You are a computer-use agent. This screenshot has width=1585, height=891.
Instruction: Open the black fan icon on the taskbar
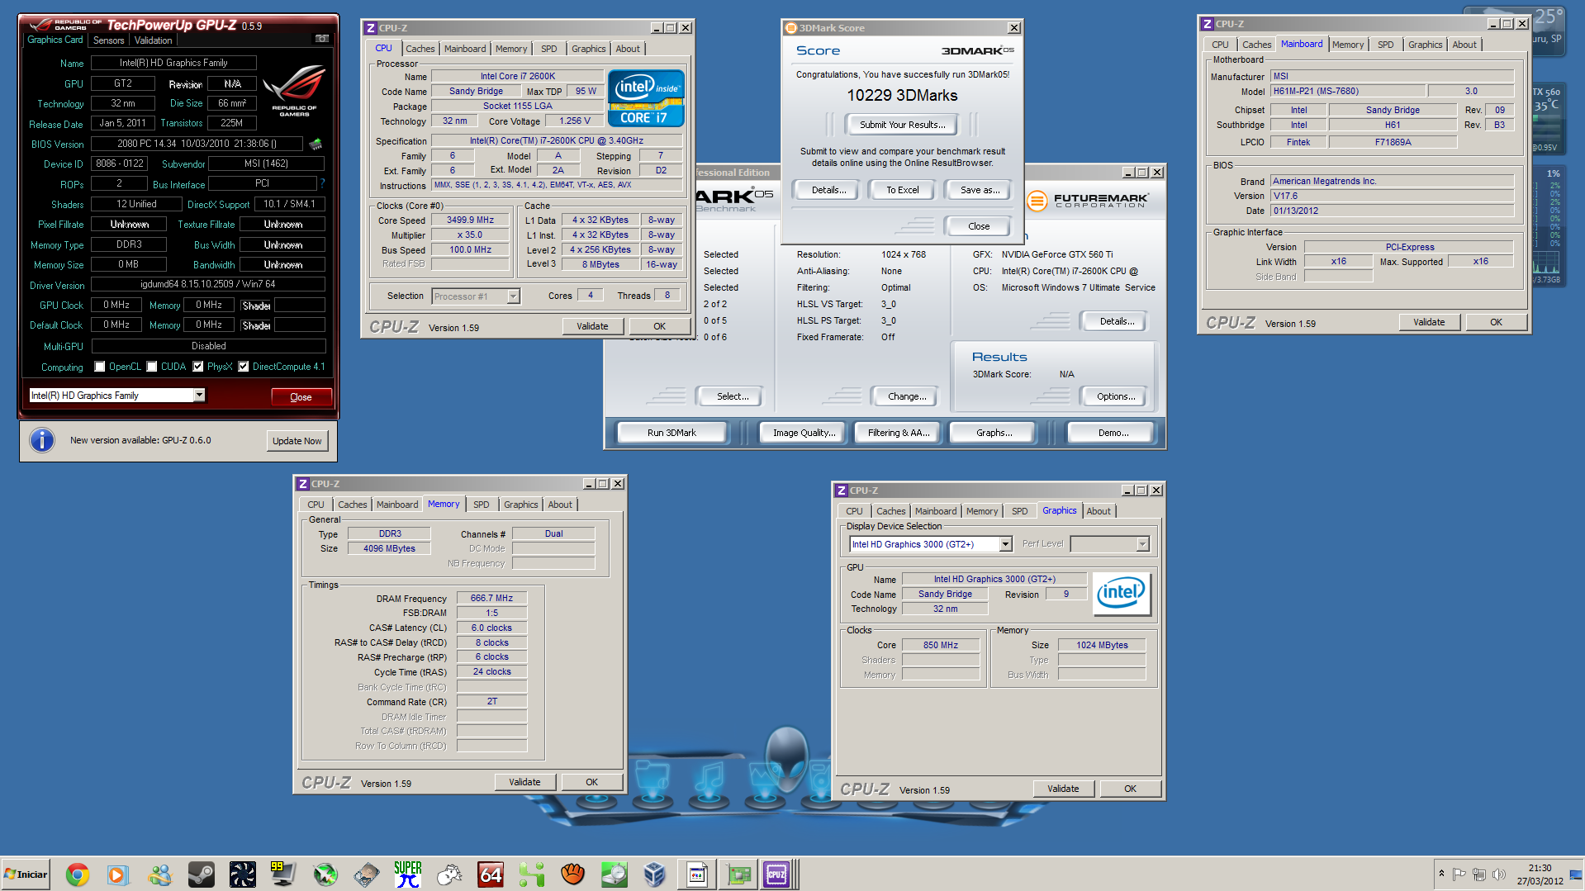(x=242, y=874)
